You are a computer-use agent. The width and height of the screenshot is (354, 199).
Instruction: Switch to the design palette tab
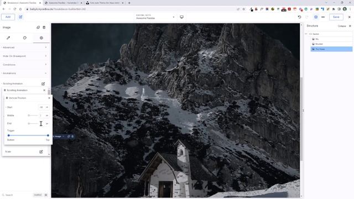point(25,38)
